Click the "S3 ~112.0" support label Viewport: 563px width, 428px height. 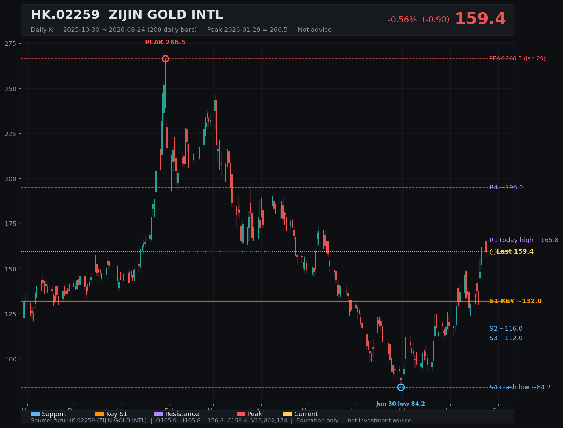coord(506,338)
